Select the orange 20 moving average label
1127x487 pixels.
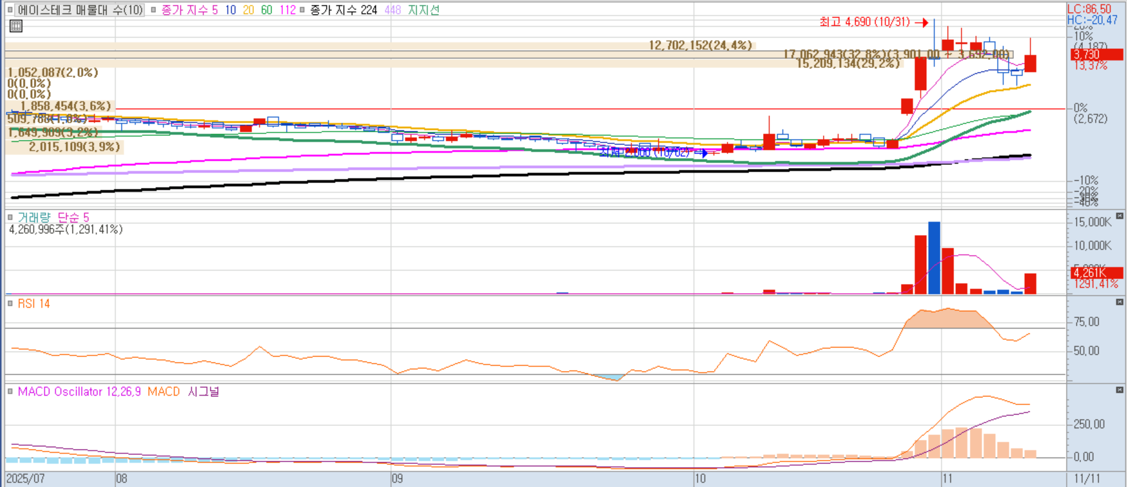(248, 10)
